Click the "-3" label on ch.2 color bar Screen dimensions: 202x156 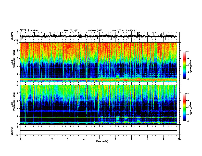click(188, 94)
